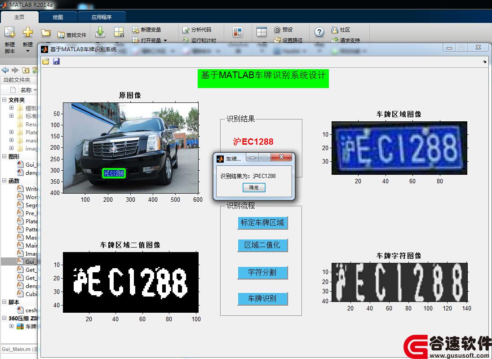Switch to the 应用程序 tab
This screenshot has width=492, height=359.
pos(102,17)
